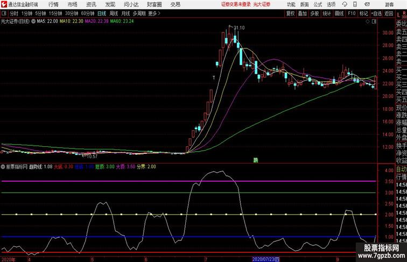Image resolution: width=407 pixels, height=262 pixels.
Task: Click the MA5: 22.00 label
Action: 47,22
